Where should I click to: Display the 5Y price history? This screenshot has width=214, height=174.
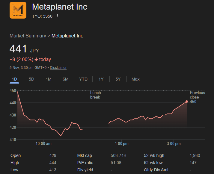118,79
